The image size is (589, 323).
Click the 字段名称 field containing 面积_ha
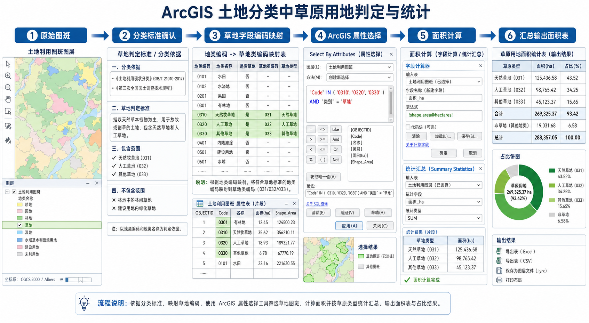(x=444, y=98)
